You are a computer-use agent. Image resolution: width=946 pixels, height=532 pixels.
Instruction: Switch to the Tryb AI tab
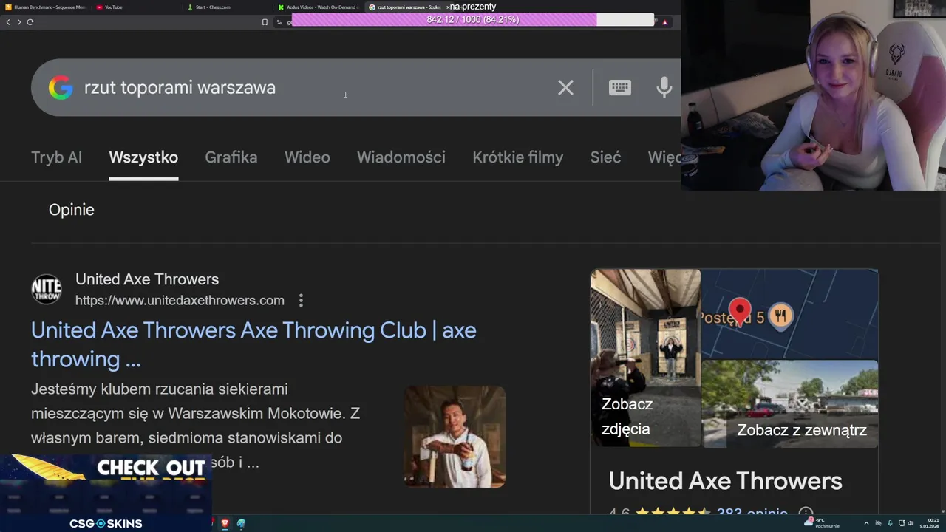point(56,157)
